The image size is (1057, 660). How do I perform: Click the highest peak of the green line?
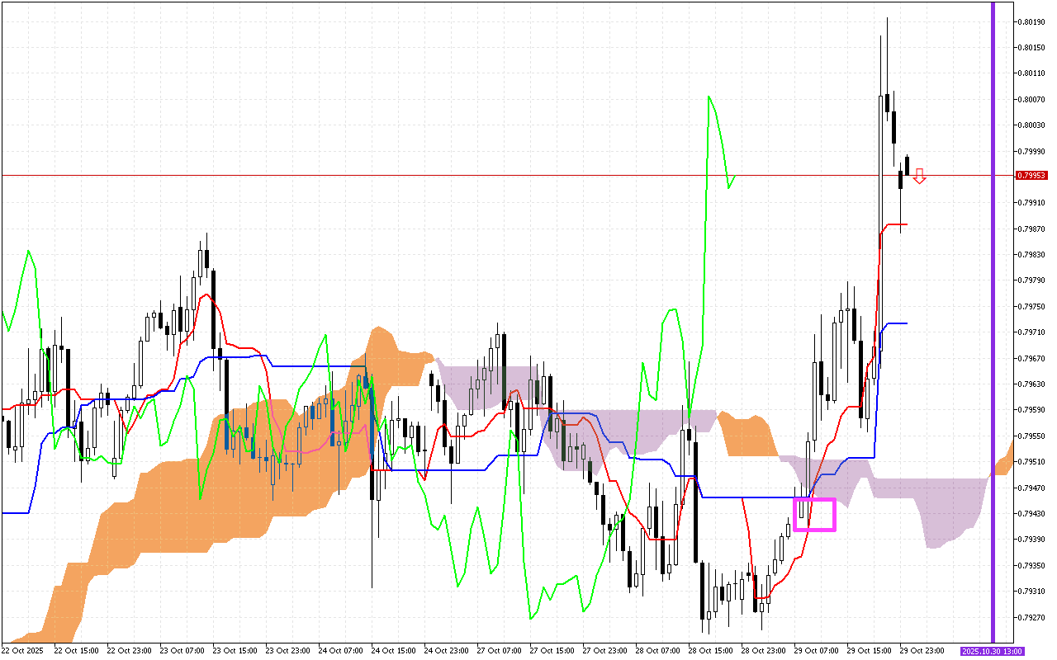click(x=709, y=97)
